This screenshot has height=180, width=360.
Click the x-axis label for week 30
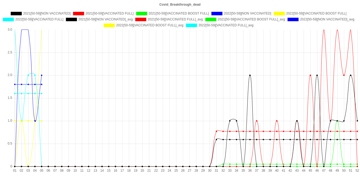(210, 171)
